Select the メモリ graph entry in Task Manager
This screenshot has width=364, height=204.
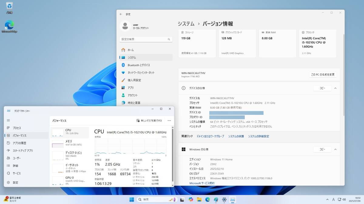coord(70,143)
